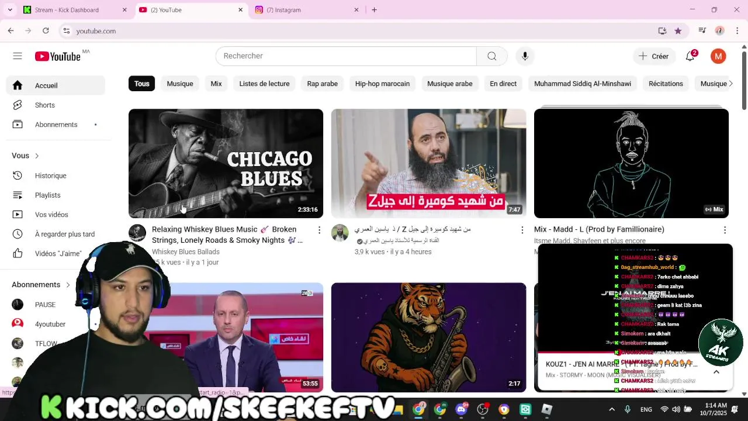Open Chicago Blues video thumbnail
The image size is (748, 421).
(226, 163)
